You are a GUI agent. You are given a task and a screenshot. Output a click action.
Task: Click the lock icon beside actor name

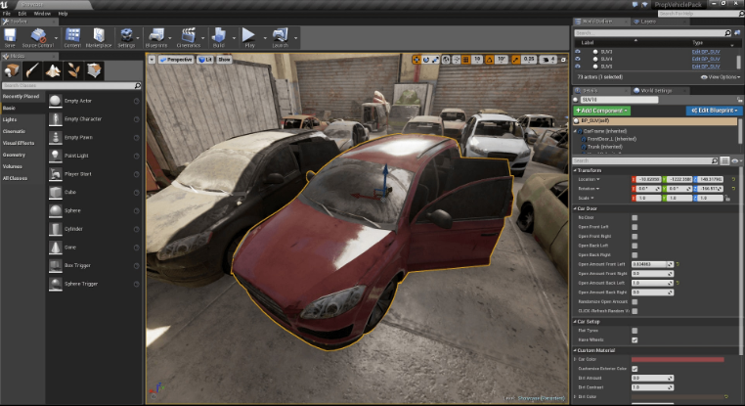[739, 100]
